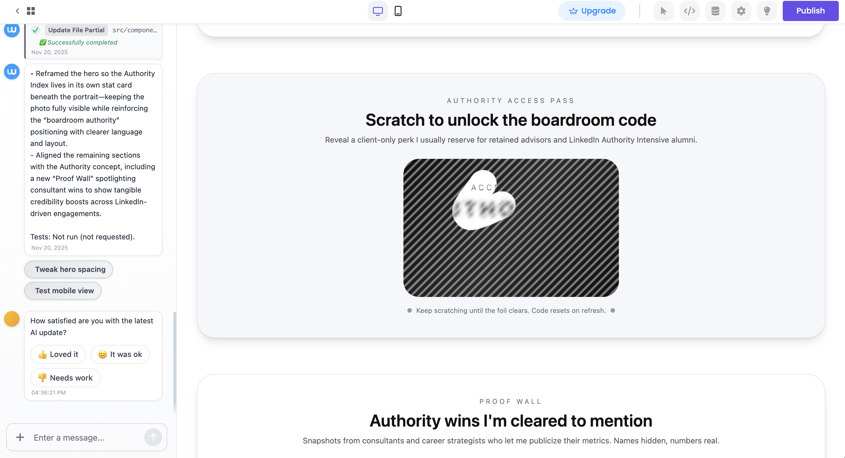
Task: Click the Upgrade button
Action: pyautogui.click(x=592, y=11)
